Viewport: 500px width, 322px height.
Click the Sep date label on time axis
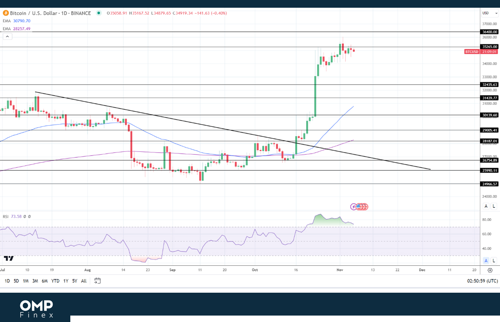(x=172, y=270)
